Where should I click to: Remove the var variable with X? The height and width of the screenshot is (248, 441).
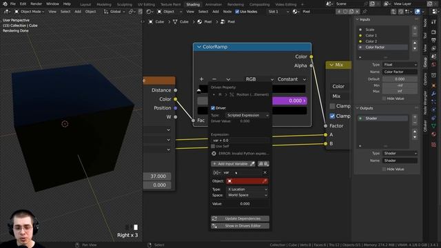265,173
